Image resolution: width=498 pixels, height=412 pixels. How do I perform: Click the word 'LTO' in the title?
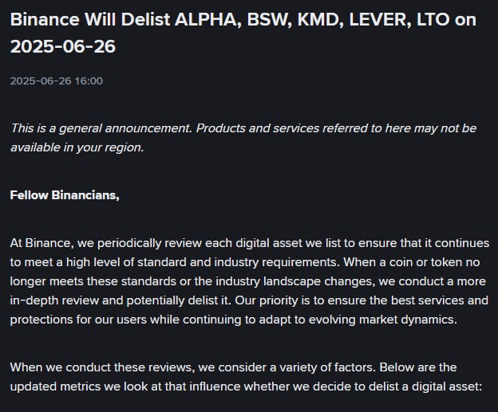[433, 20]
